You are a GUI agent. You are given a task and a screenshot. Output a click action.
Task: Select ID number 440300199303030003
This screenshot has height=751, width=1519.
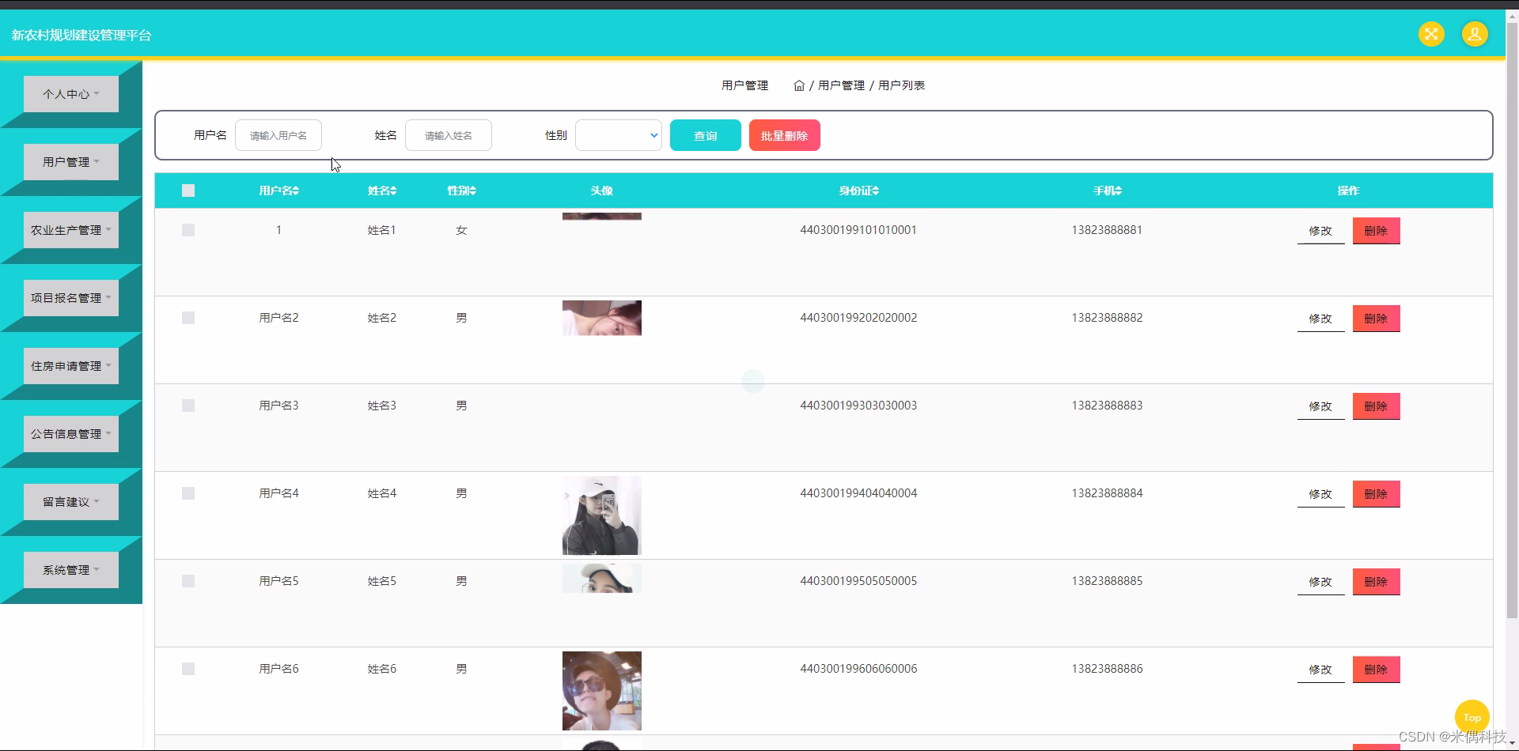pos(858,406)
